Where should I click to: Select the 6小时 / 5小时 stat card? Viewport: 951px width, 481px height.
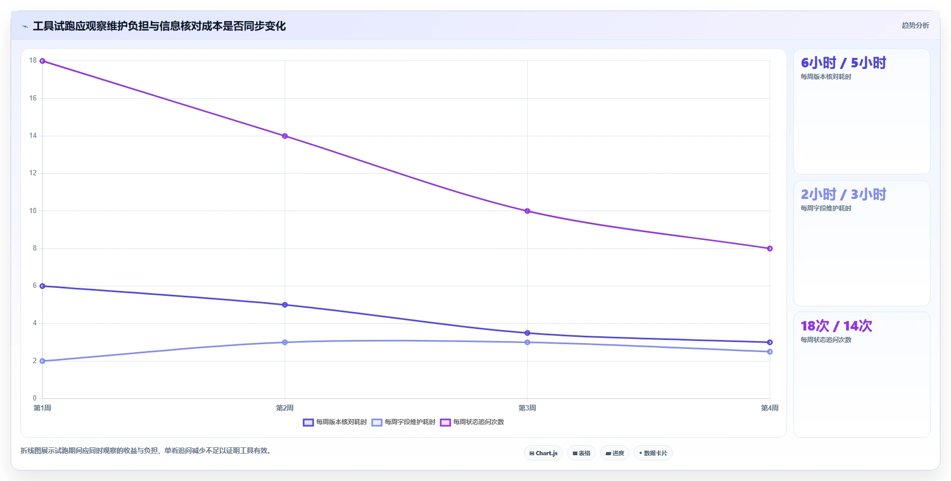click(861, 112)
